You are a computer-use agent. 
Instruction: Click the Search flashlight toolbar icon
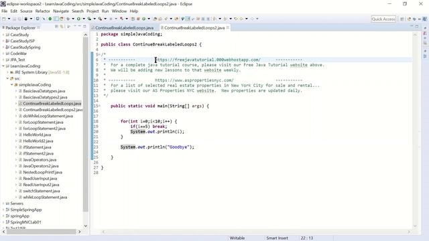point(166,19)
